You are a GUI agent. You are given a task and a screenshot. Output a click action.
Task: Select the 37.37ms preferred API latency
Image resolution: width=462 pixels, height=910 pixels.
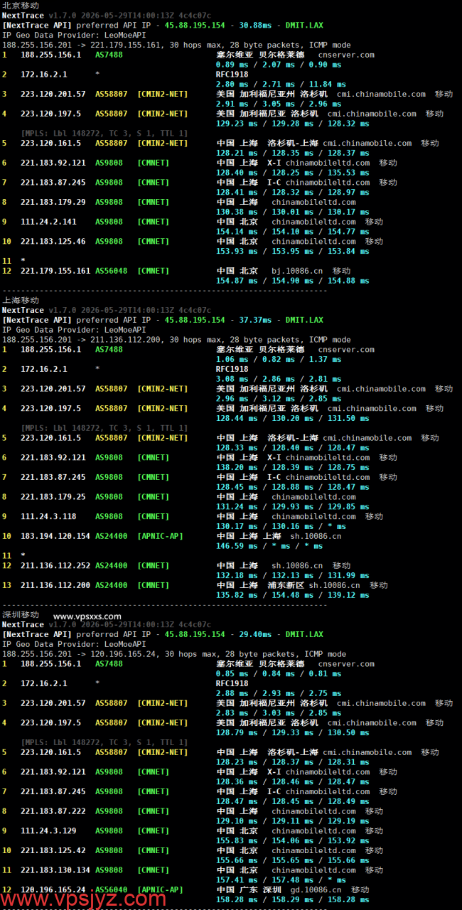point(255,320)
